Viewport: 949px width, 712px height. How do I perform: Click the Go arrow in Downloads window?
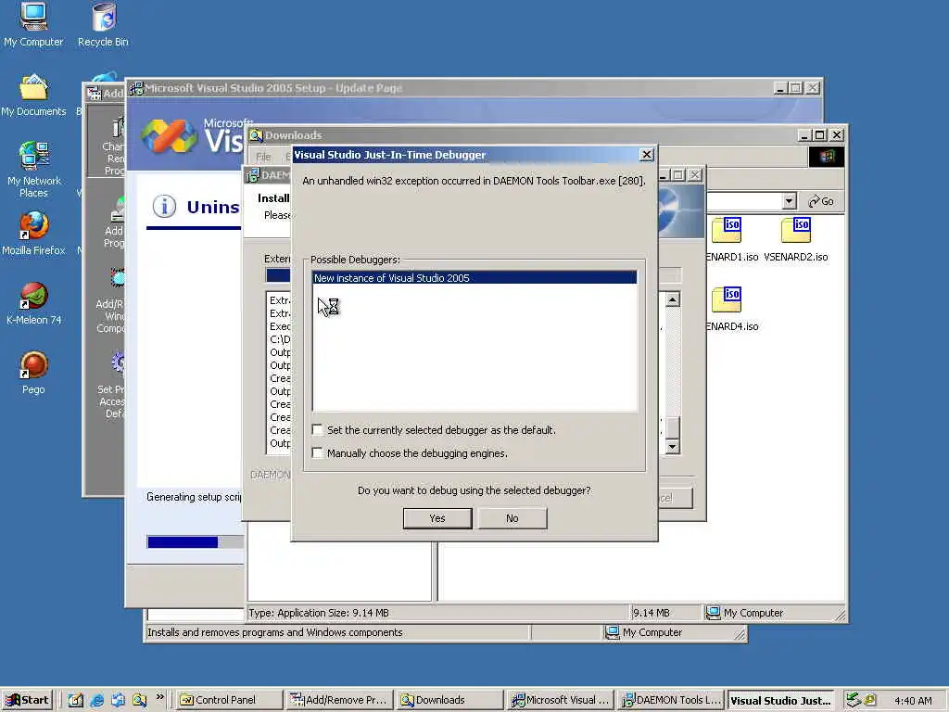[821, 201]
